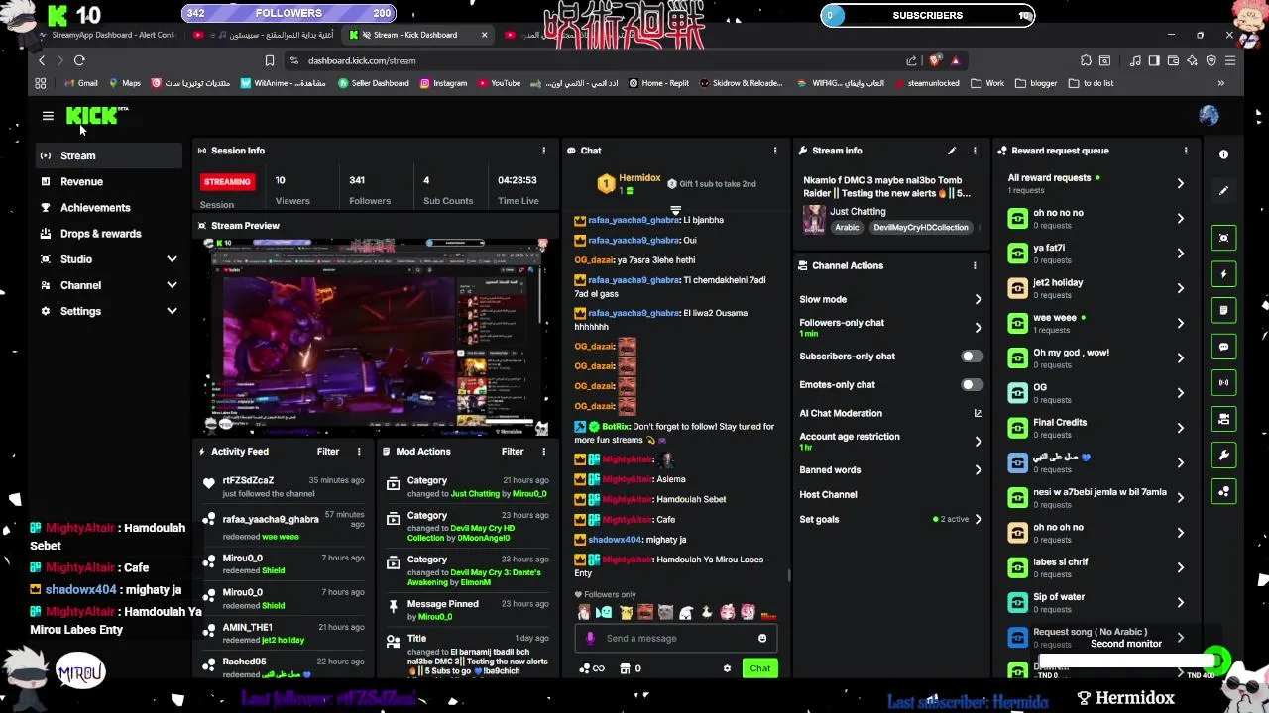The image size is (1269, 713).
Task: Open 'Sip of water' reward request
Action: [1097, 602]
